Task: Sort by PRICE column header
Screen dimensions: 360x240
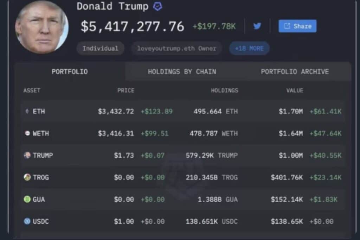Action: [x=126, y=90]
